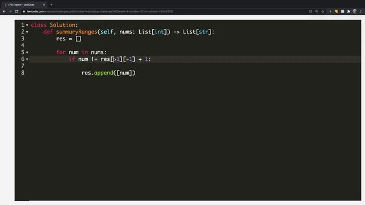Viewport: 365px width, 205px height.
Task: Collapse the for loop fold arrow
Action: click(27, 52)
